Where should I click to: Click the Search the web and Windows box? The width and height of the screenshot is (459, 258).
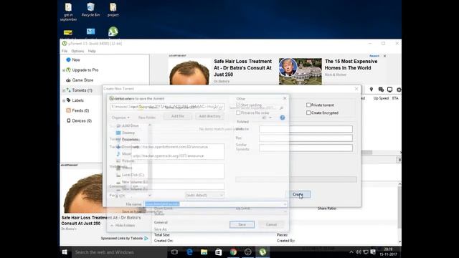(119, 252)
